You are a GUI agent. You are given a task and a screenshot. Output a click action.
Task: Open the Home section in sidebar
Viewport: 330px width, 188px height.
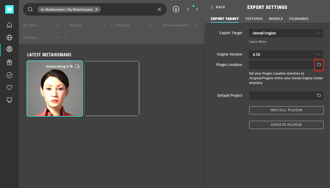coord(9,25)
